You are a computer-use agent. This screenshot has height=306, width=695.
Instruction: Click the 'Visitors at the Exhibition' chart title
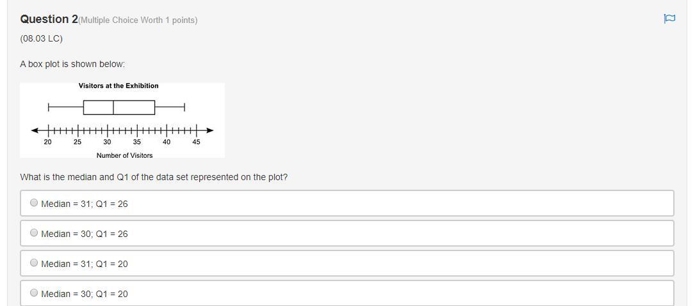(119, 86)
